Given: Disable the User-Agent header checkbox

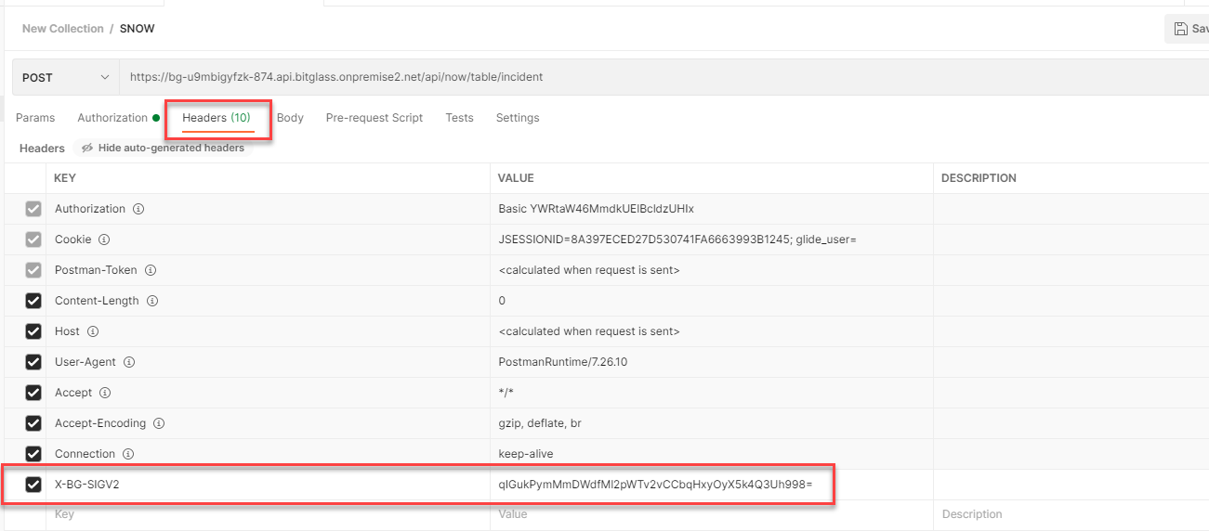Looking at the screenshot, I should pos(33,362).
